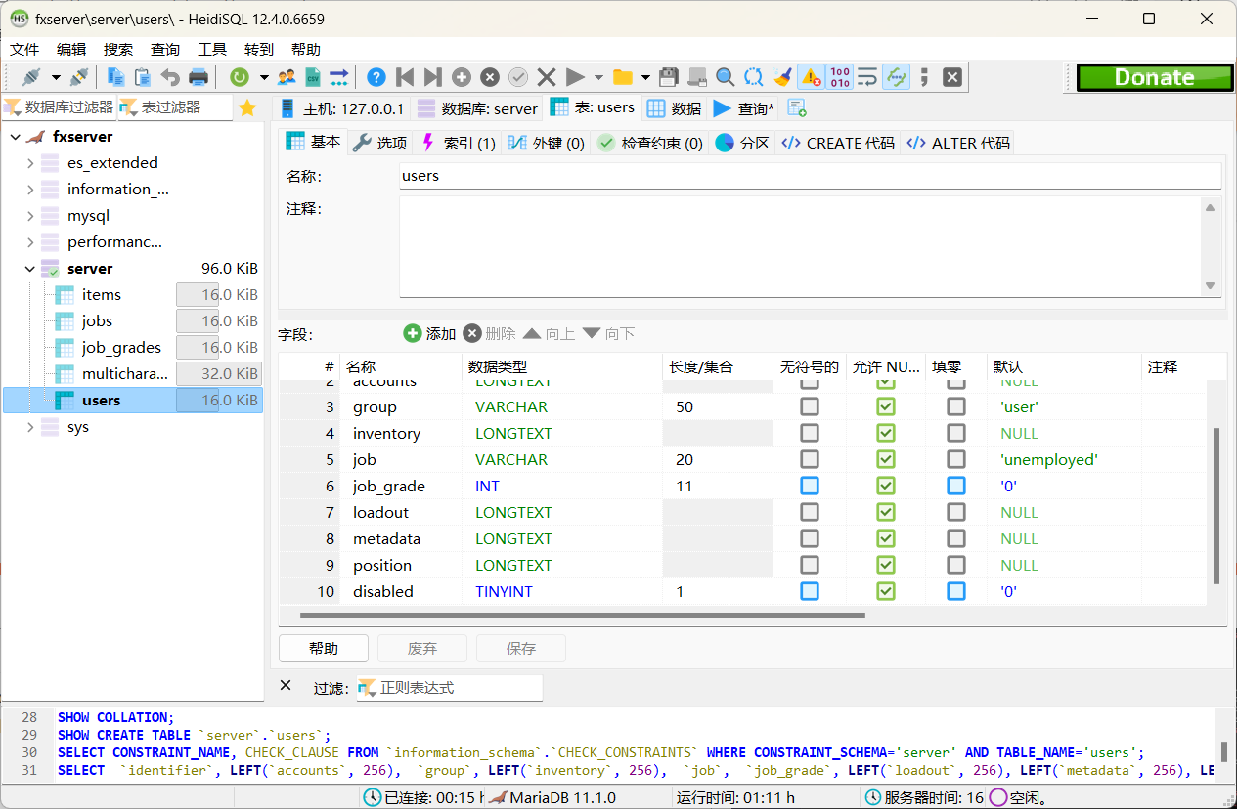
Task: Click the CSV export file icon
Action: (313, 77)
